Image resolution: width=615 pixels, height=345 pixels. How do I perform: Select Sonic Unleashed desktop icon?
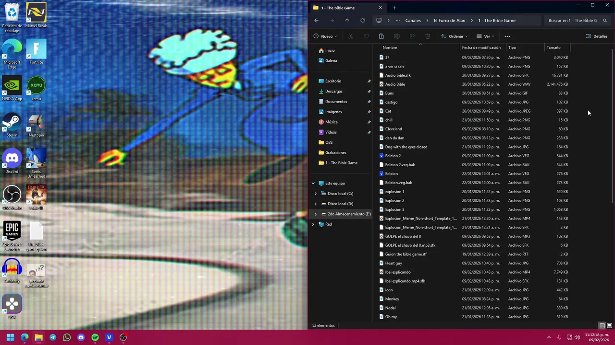[37, 164]
